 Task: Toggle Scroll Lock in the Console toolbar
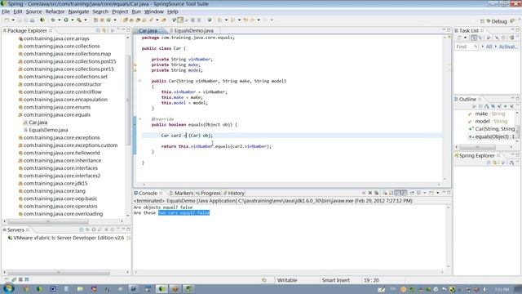(x=391, y=193)
